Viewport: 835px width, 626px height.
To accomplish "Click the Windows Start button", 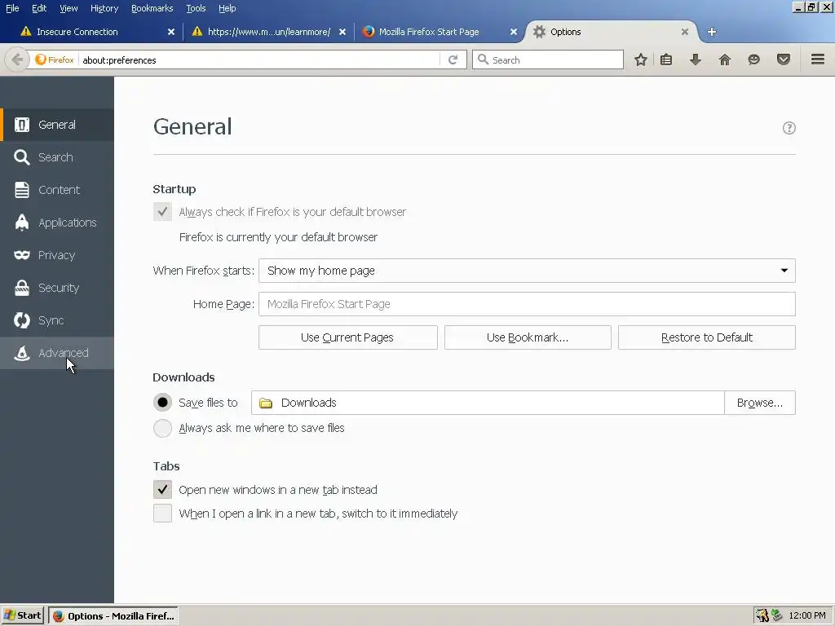I will click(22, 615).
